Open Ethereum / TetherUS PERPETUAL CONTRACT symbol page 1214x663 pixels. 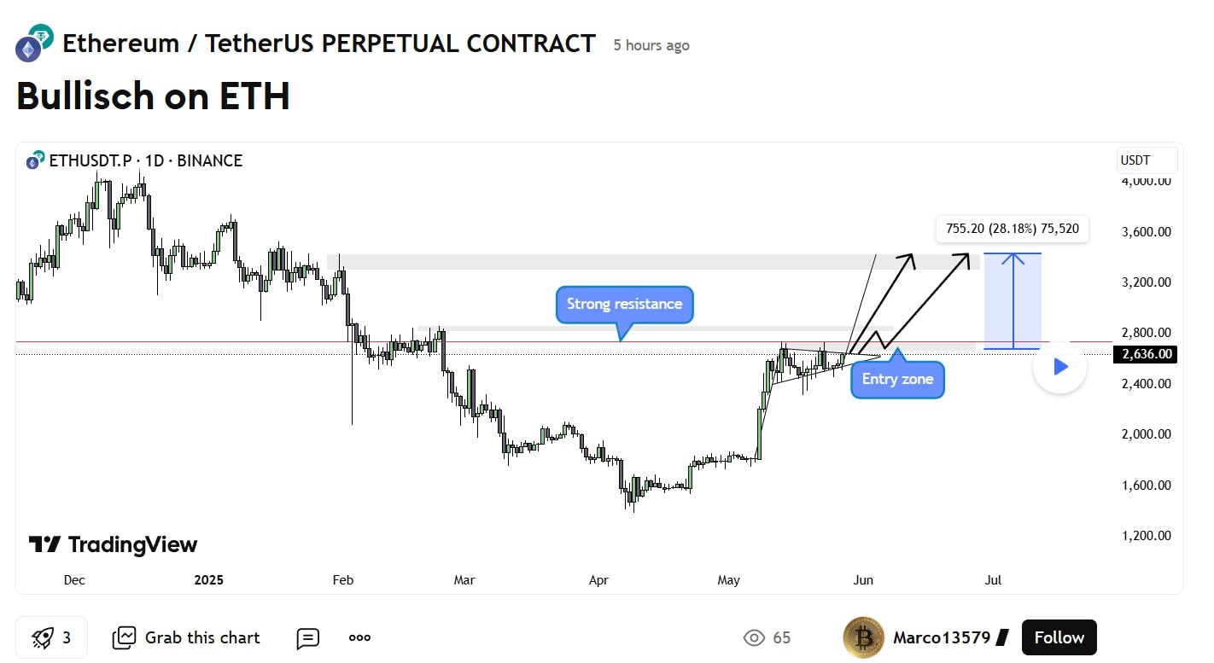click(x=329, y=44)
